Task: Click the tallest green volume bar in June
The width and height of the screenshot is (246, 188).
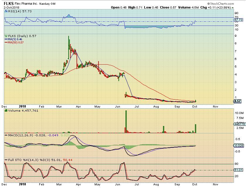Action: [126, 122]
